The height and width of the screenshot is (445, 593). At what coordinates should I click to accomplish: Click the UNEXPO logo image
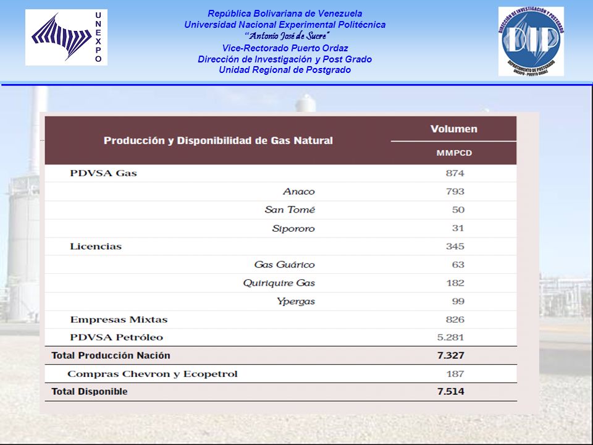[x=66, y=38]
